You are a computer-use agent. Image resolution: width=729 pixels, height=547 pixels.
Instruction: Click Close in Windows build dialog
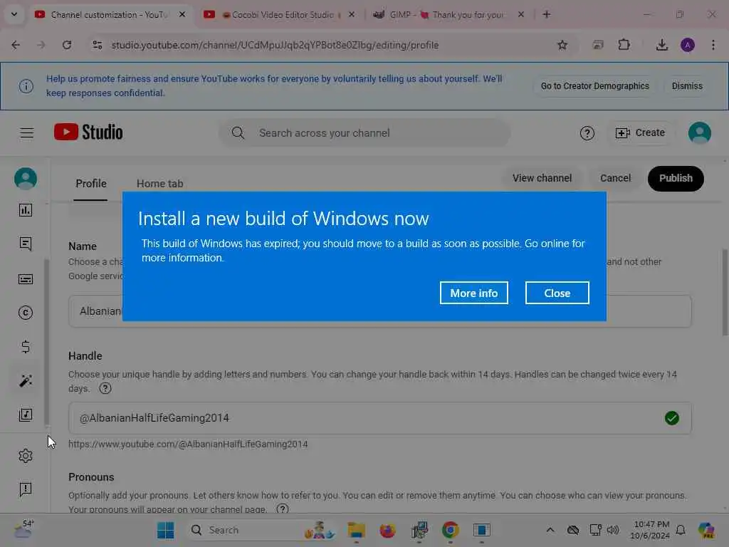pos(557,293)
